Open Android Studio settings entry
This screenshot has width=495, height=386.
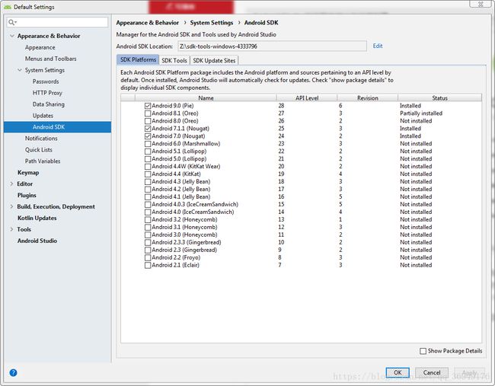(x=37, y=241)
